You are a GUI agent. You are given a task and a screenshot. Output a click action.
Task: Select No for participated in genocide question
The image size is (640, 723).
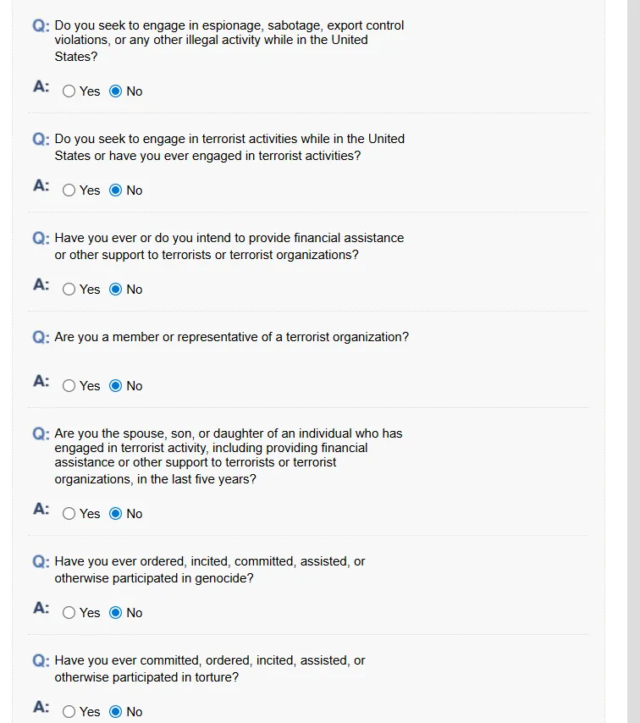click(x=116, y=613)
